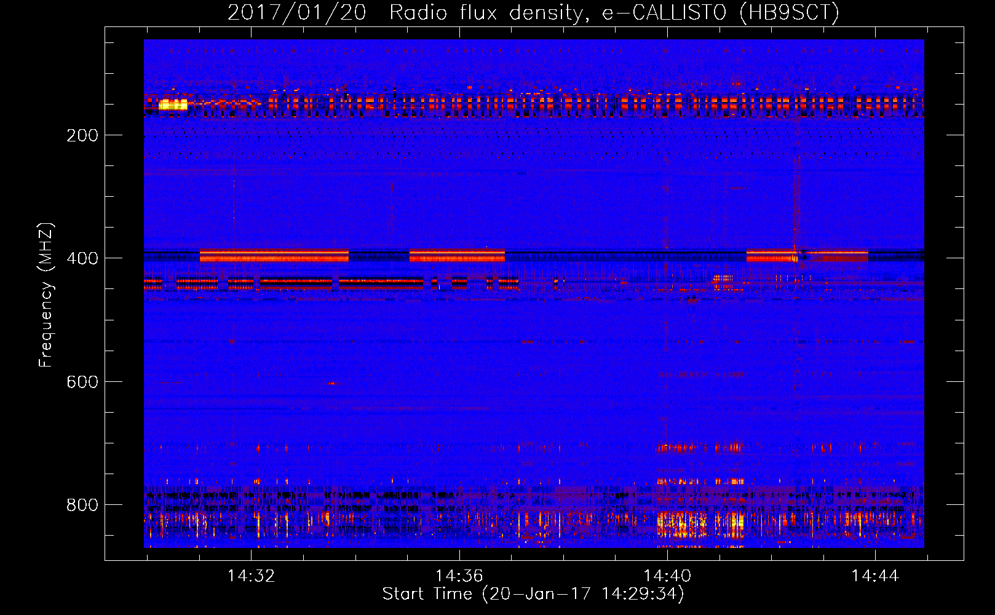Image resolution: width=995 pixels, height=615 pixels.
Task: Click the 'Frequency (MHZ)' y-axis label
Action: click(46, 295)
